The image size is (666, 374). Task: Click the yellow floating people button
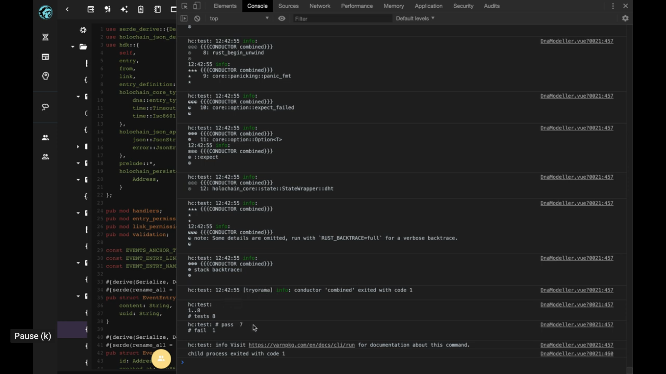tap(161, 359)
